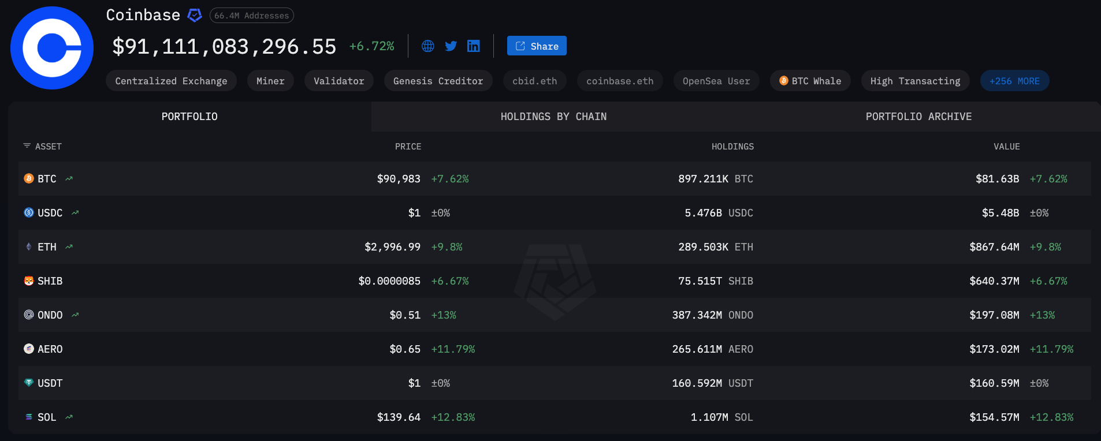
Task: Click the total value $91,111,083,296.55
Action: click(224, 47)
